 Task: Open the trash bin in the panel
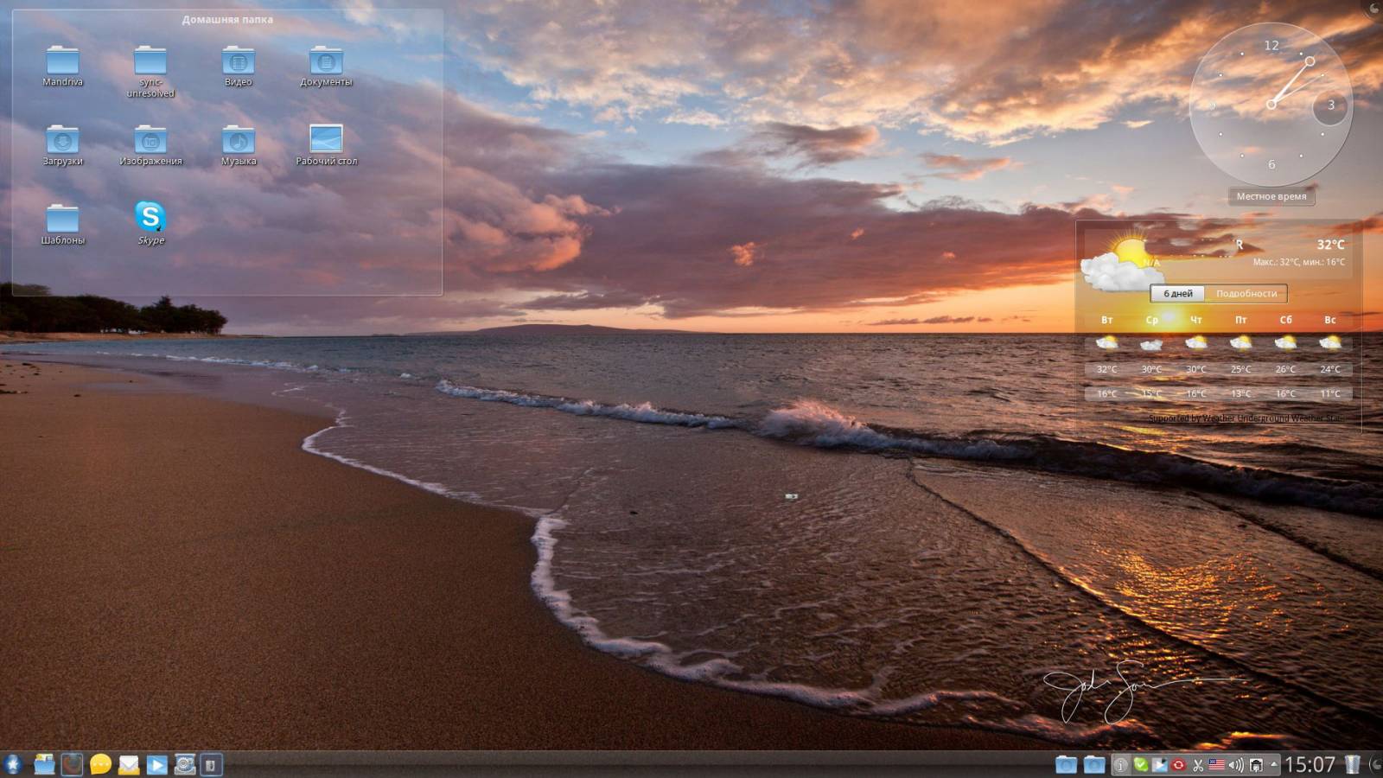(x=1353, y=764)
